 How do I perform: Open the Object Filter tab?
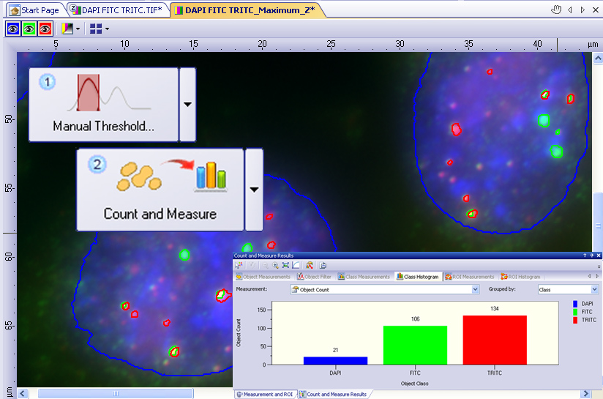[314, 277]
